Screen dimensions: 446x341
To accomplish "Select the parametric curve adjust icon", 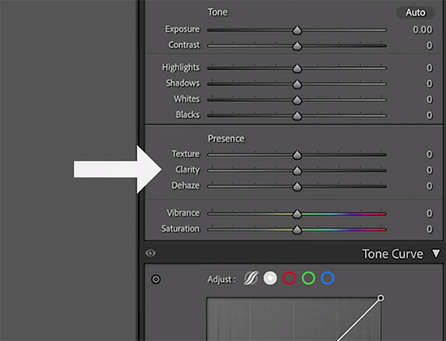I will [251, 279].
